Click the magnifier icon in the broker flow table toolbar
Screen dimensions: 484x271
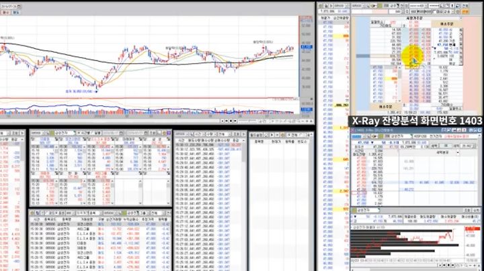(x=119, y=213)
